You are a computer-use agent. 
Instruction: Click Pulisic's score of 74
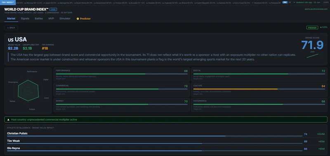coord(306,134)
